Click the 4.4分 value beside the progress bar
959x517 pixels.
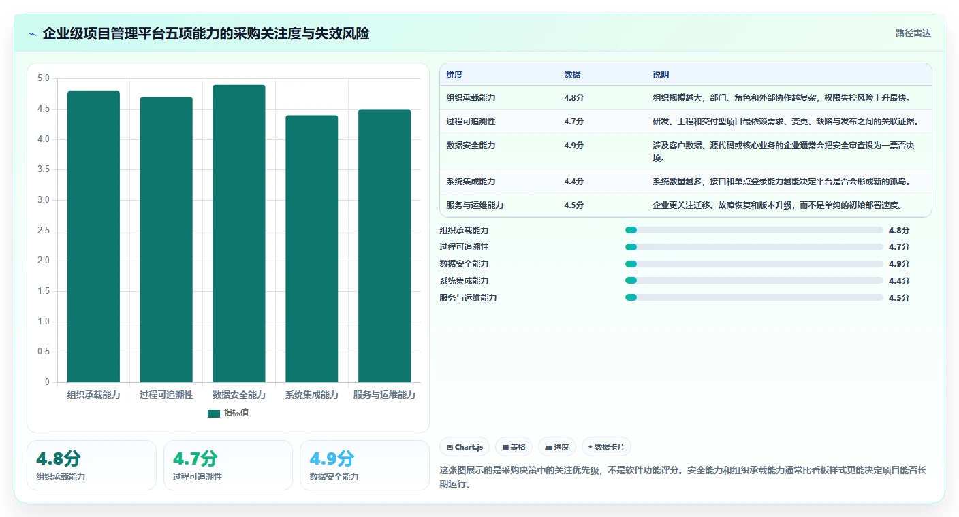click(x=899, y=280)
